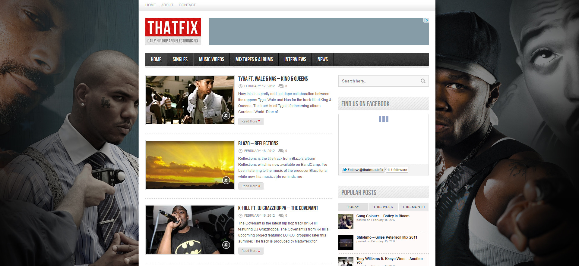Click clock icon beside February 17, 2012
Viewport: 579px width, 266px height.
point(240,86)
